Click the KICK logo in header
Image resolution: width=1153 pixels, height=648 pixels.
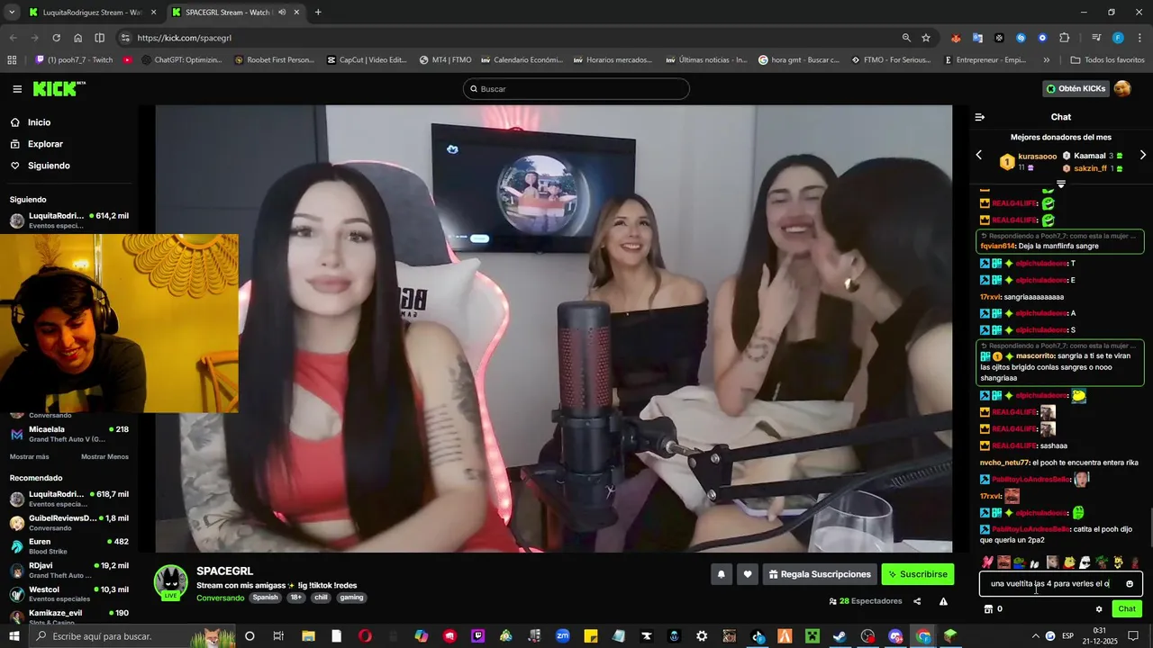point(59,89)
